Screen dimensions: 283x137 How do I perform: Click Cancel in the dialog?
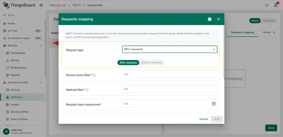(204, 119)
